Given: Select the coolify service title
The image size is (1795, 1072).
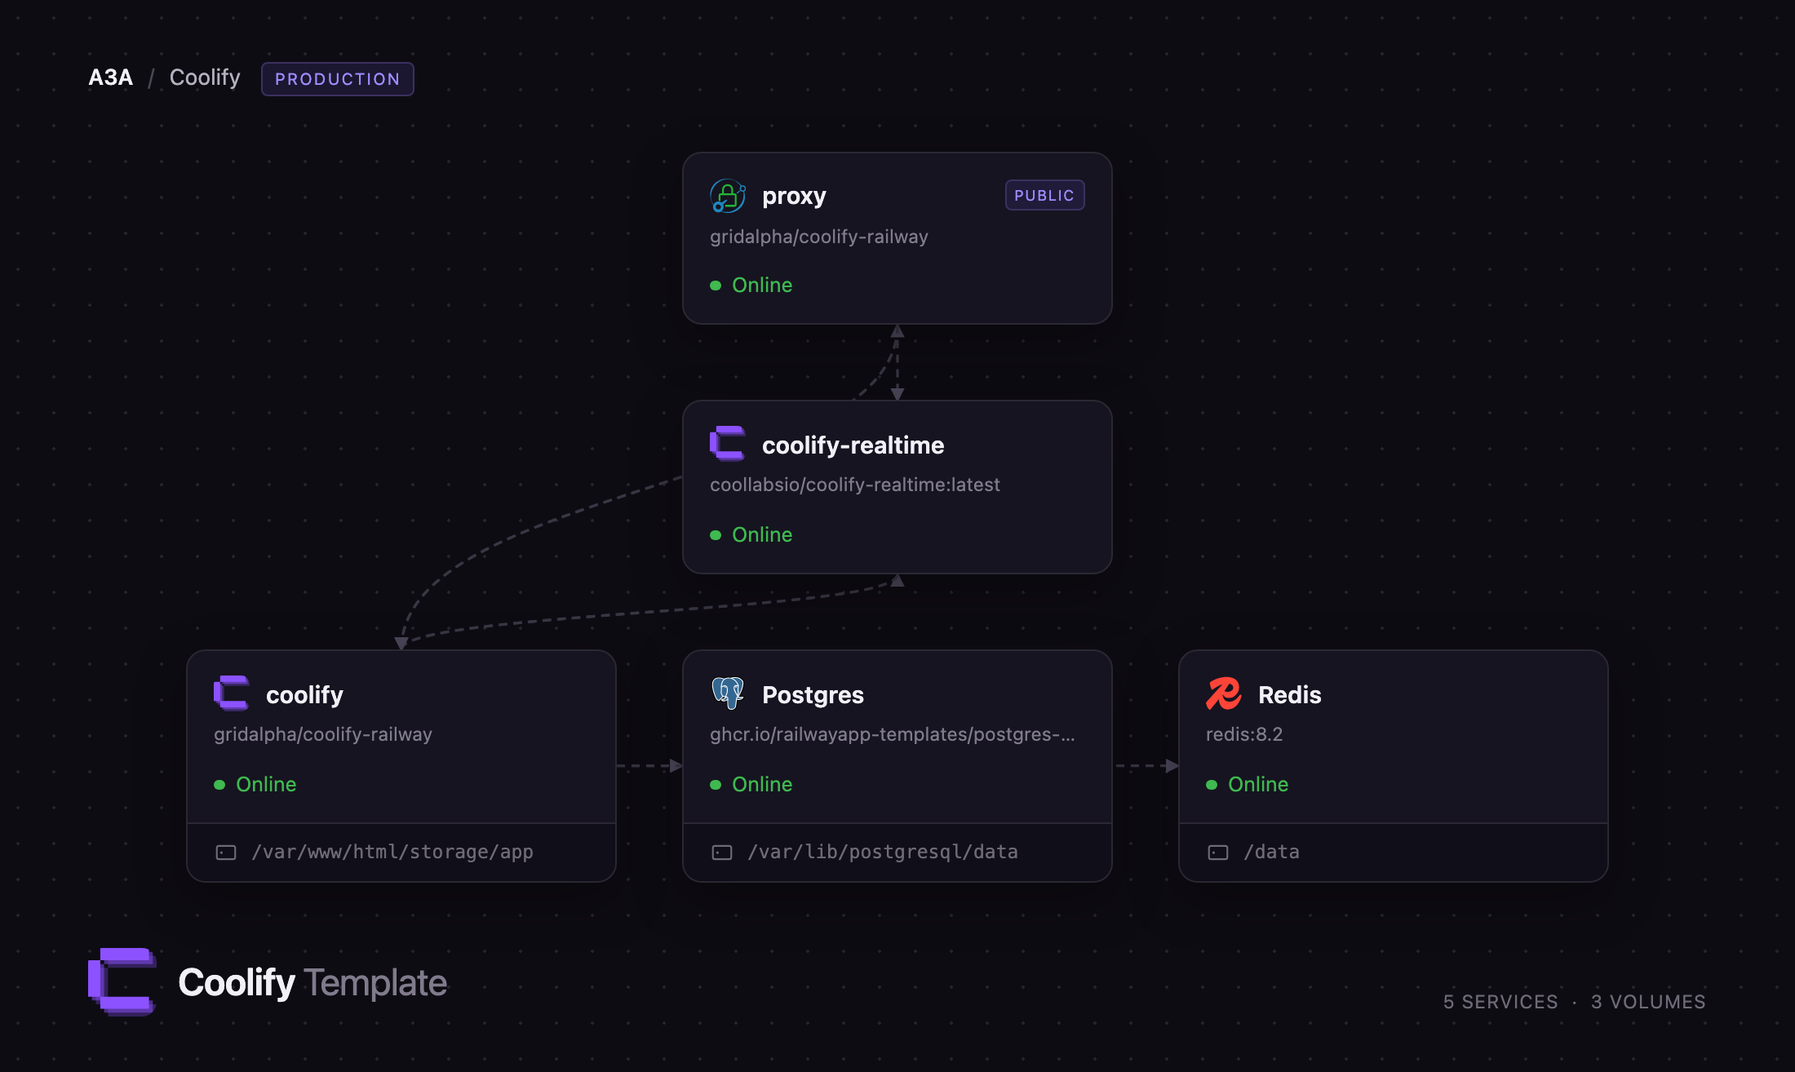Looking at the screenshot, I should point(304,695).
